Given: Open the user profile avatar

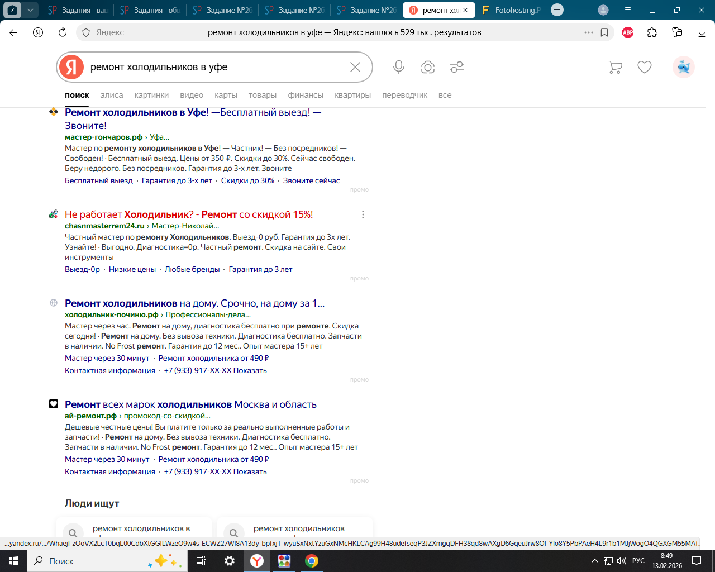Looking at the screenshot, I should [x=684, y=67].
